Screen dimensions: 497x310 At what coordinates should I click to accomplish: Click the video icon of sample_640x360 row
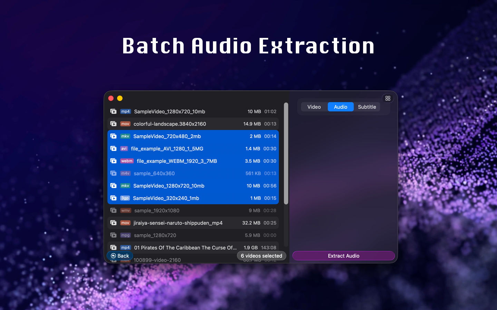113,173
